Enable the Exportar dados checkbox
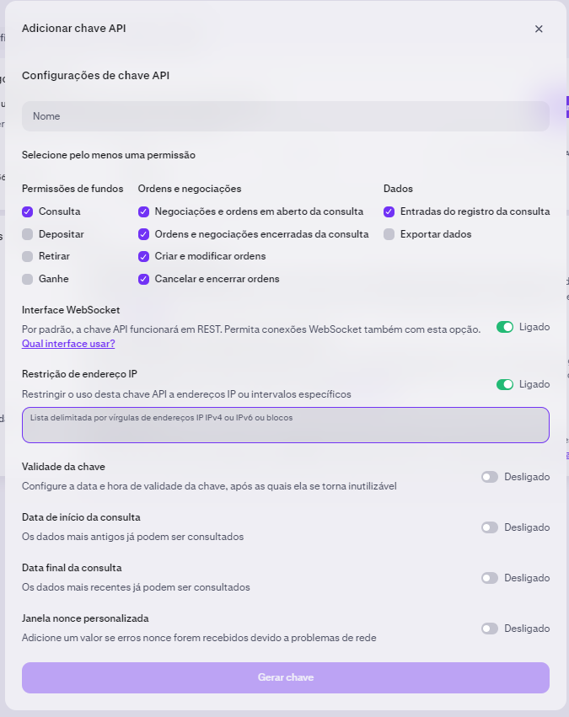569x717 pixels. (389, 234)
